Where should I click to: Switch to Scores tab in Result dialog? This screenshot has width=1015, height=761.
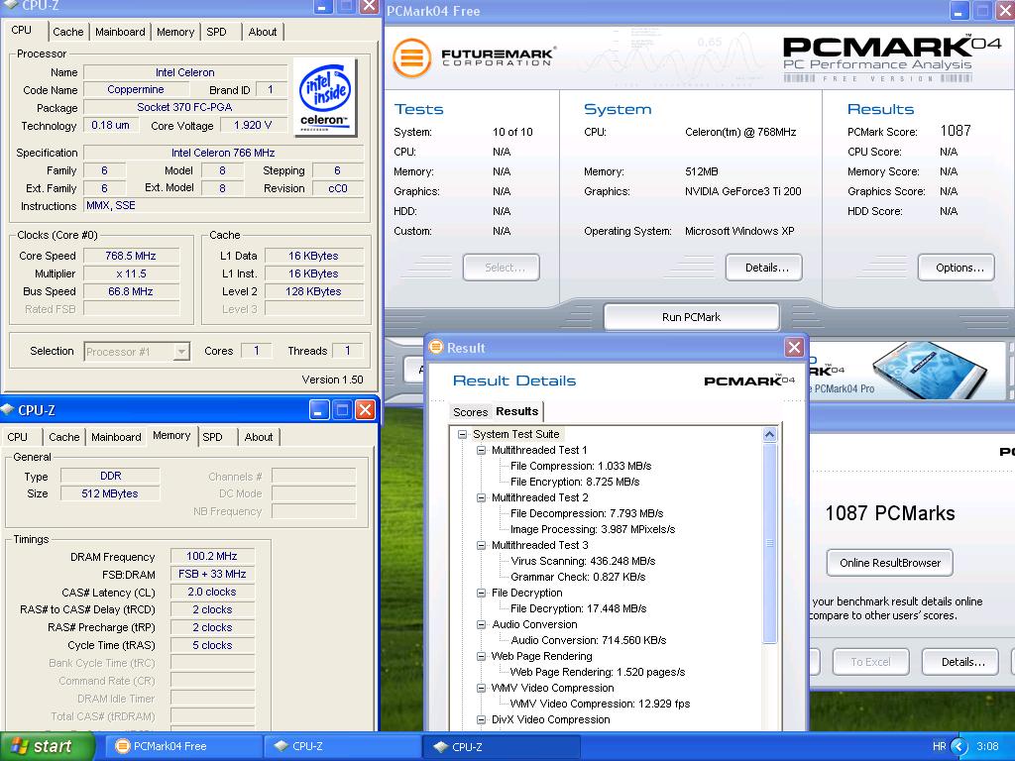(x=470, y=412)
